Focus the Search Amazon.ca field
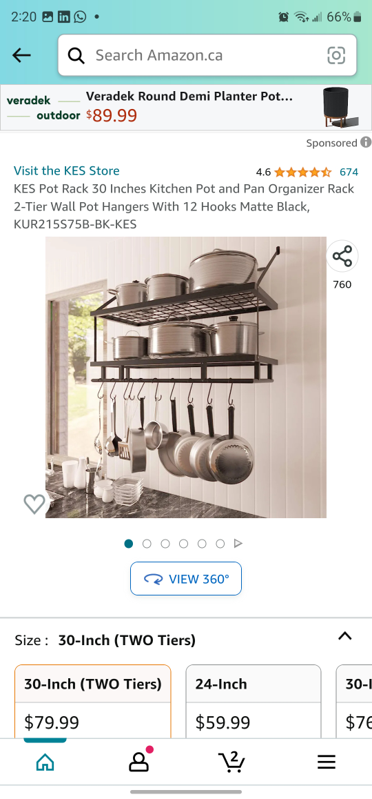 (207, 55)
